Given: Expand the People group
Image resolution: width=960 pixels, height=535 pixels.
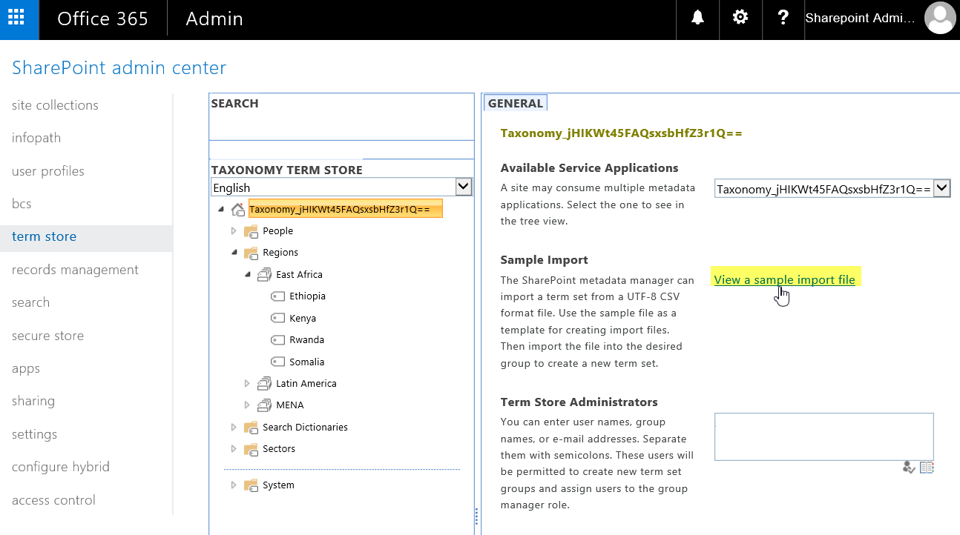Looking at the screenshot, I should pyautogui.click(x=234, y=231).
